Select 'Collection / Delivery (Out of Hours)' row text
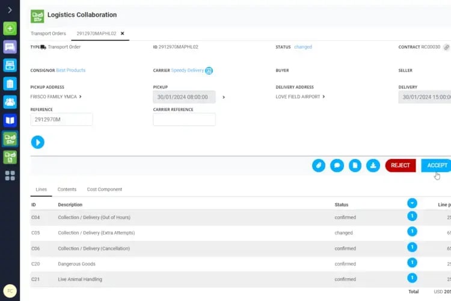 (94, 217)
